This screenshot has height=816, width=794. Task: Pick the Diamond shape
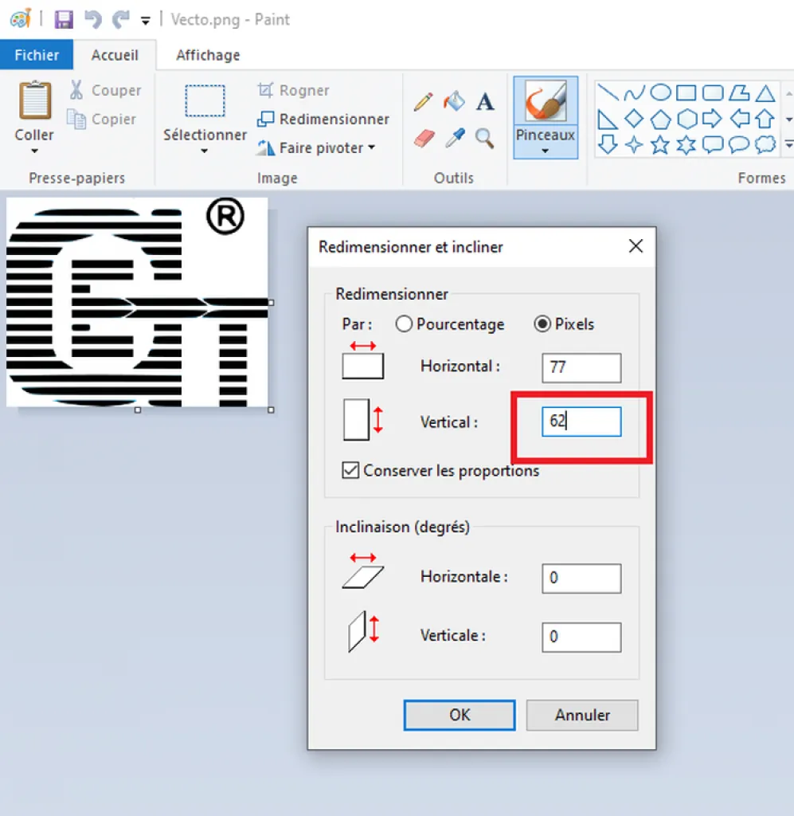click(x=634, y=119)
